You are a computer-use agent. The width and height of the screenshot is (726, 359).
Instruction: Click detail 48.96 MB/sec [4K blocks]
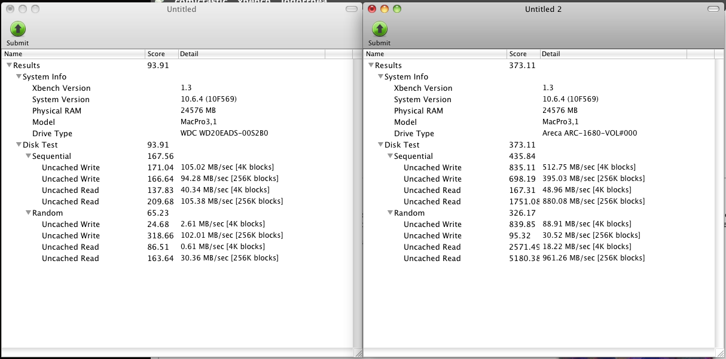[x=587, y=190]
